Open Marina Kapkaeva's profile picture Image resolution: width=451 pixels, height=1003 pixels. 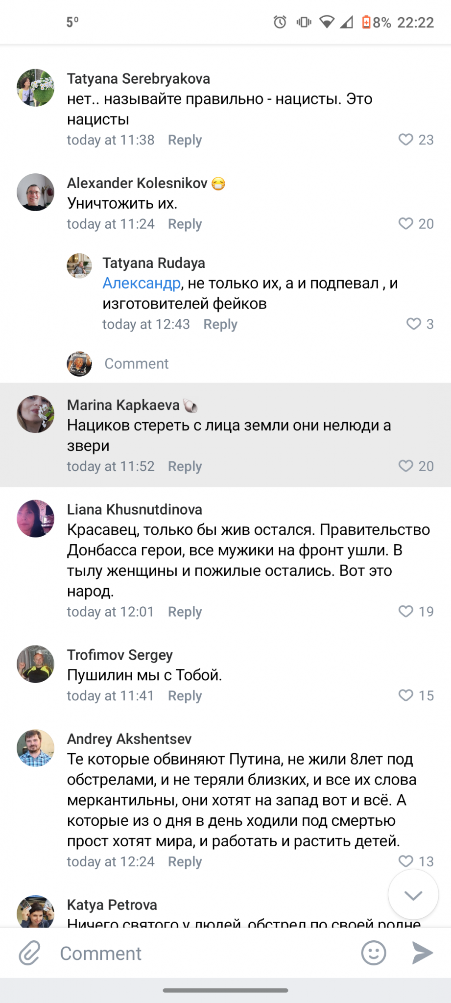pyautogui.click(x=35, y=414)
